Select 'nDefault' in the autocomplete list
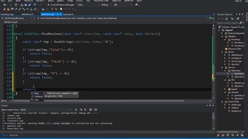The image size is (248, 139). [x=37, y=97]
